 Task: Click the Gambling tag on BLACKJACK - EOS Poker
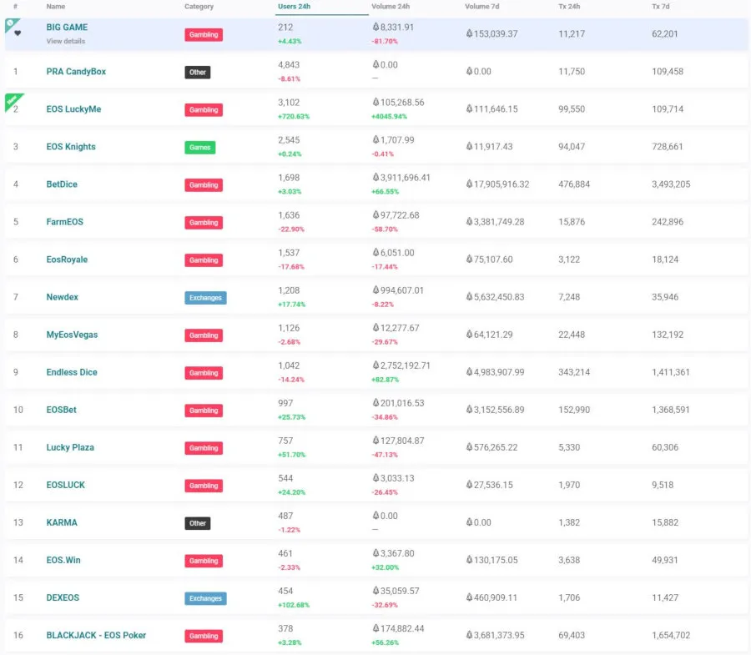[204, 636]
